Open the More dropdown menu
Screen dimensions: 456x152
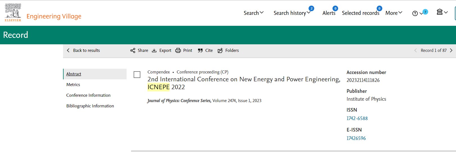click(394, 13)
